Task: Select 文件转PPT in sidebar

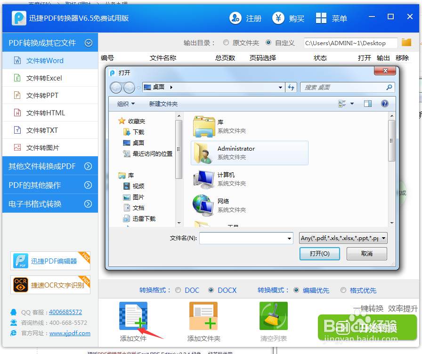Action: click(x=50, y=96)
